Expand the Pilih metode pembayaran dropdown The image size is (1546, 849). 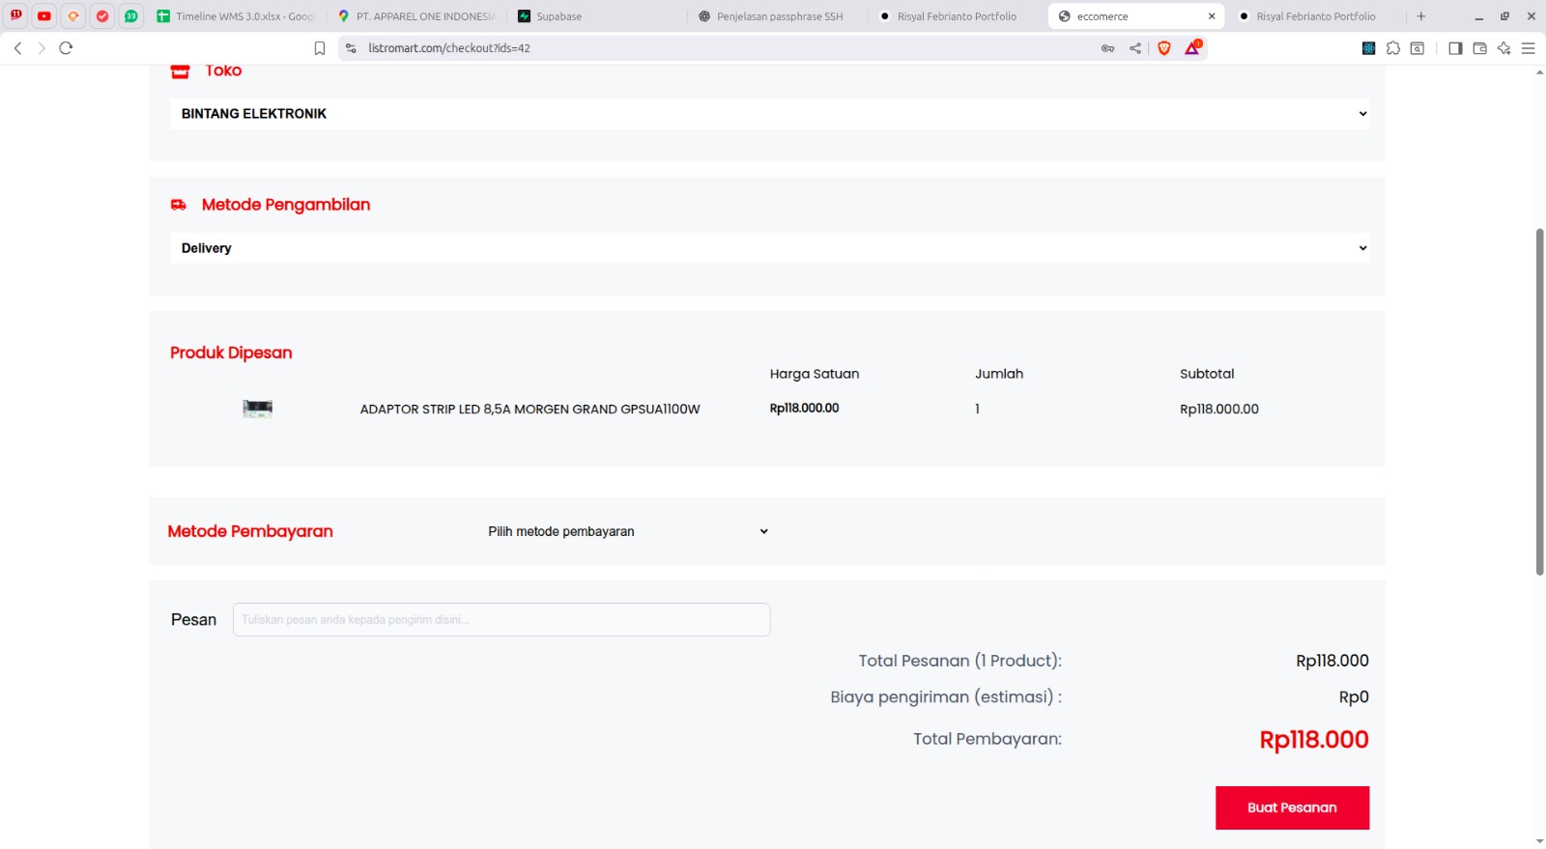[x=628, y=531]
